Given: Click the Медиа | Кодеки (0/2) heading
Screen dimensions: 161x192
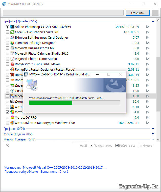Looking at the screenshot, I should [x=18, y=134].
